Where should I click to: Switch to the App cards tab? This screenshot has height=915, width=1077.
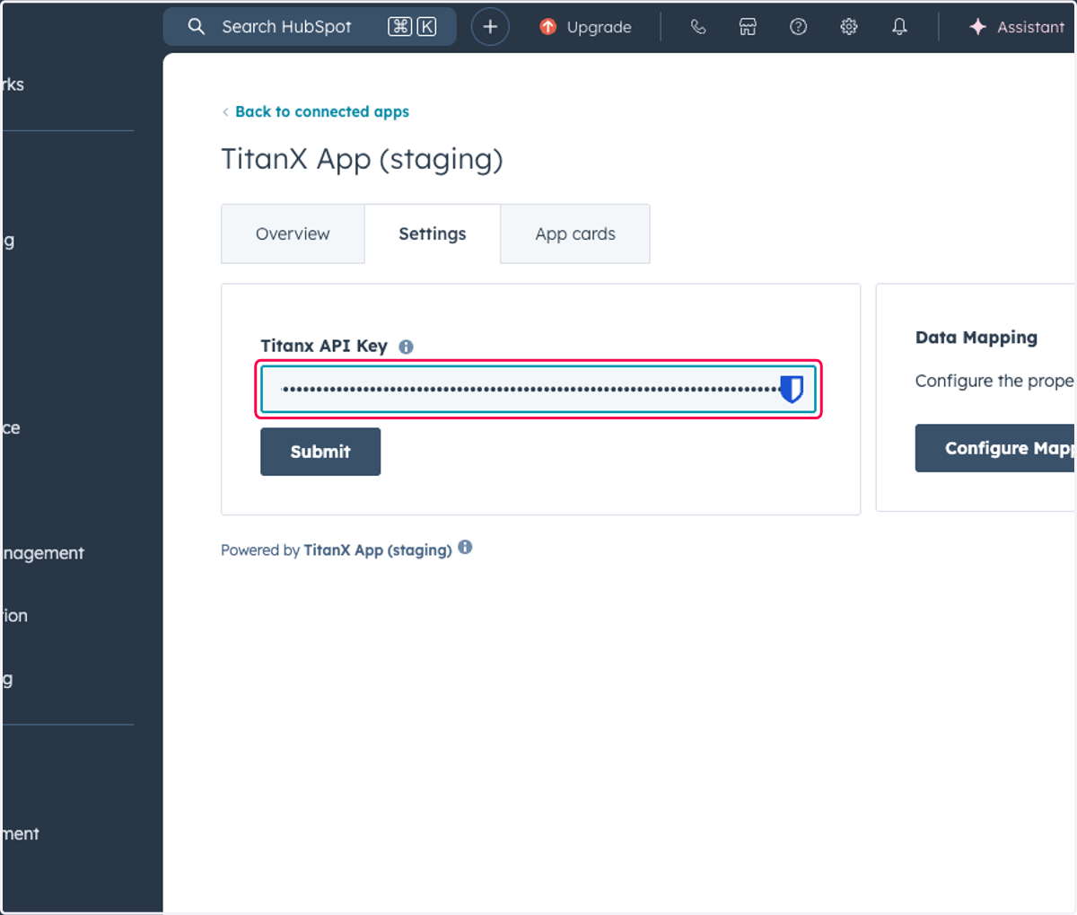[x=575, y=233]
